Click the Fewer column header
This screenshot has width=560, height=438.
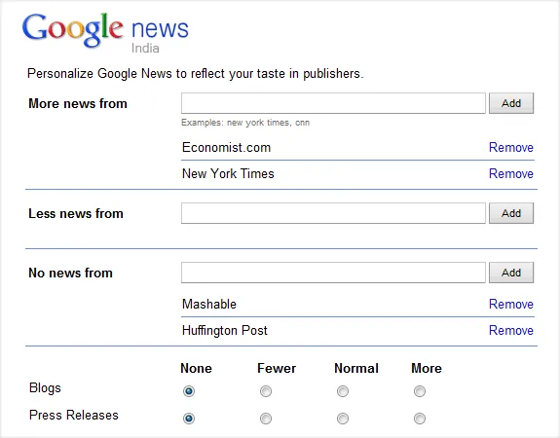coord(277,368)
